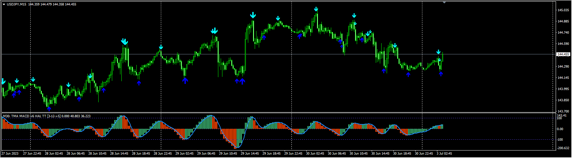
Task: Click the 3 Jul 02:45 time label
Action: [444, 154]
